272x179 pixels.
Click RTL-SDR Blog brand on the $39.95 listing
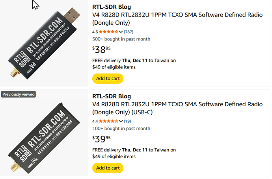click(x=112, y=96)
